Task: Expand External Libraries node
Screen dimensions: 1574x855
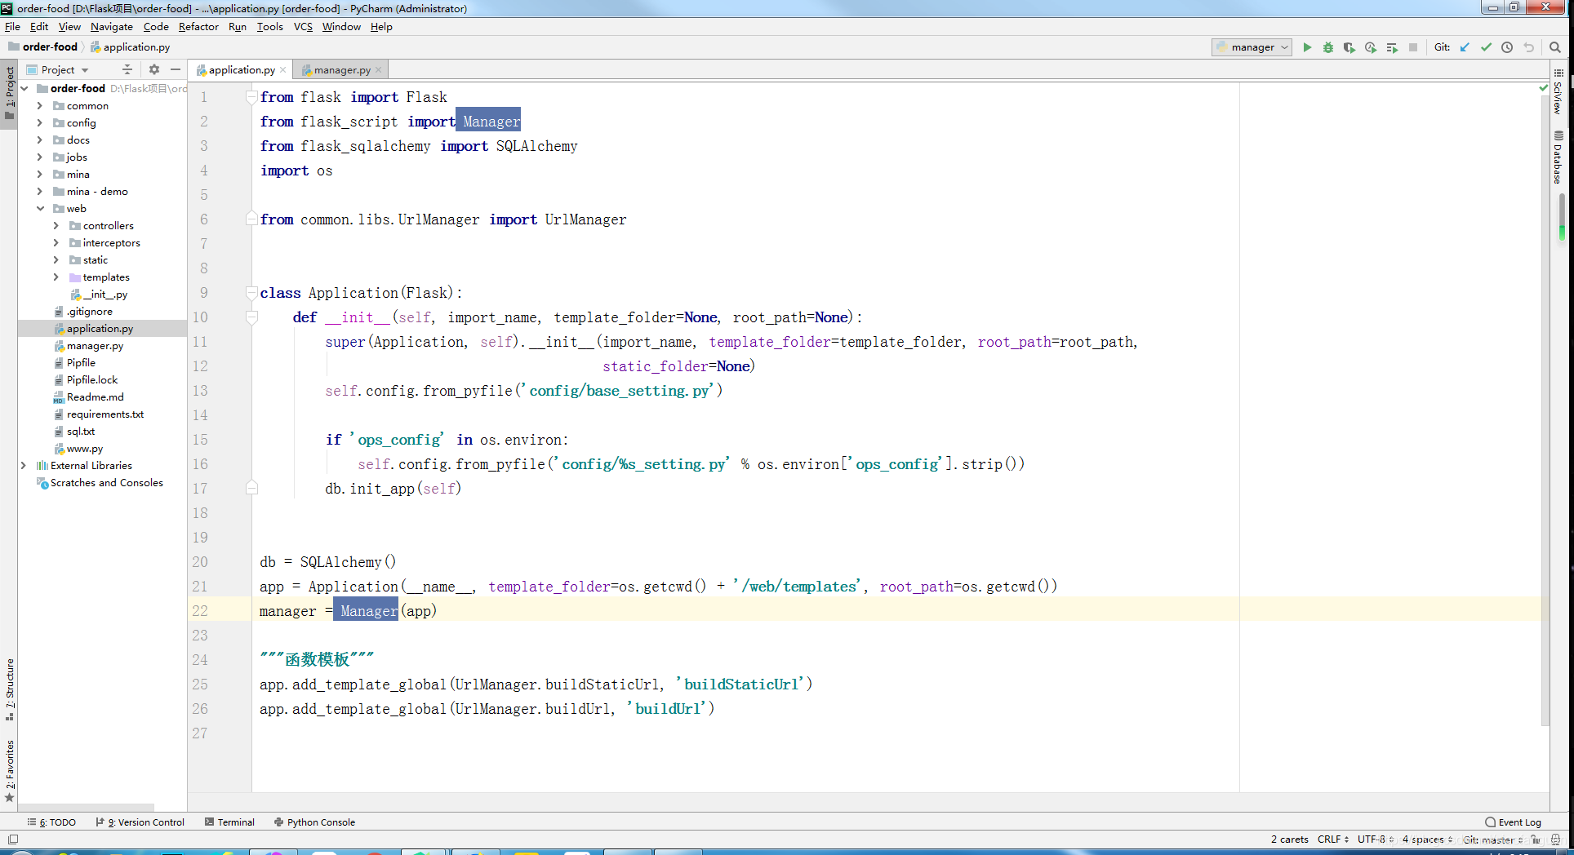Action: point(23,466)
